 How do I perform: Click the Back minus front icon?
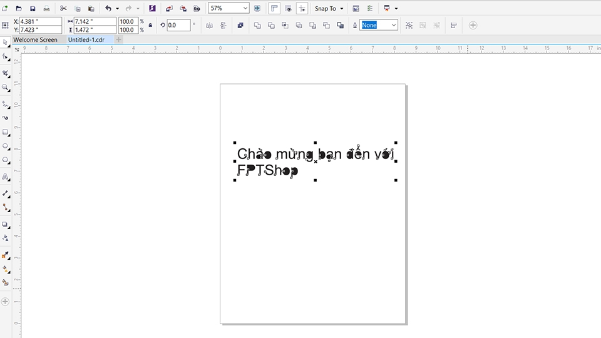[x=327, y=25]
